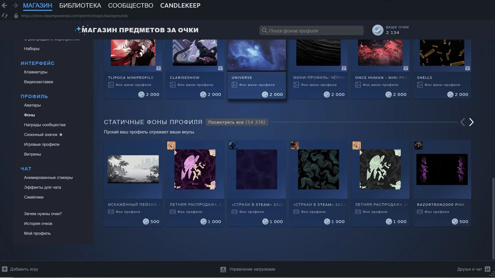Click the page URL in the address bar
This screenshot has height=278, width=495.
[74, 16]
